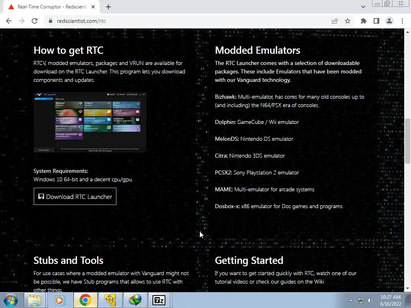
Task: Open the Windows Start menu
Action: [x=11, y=300]
